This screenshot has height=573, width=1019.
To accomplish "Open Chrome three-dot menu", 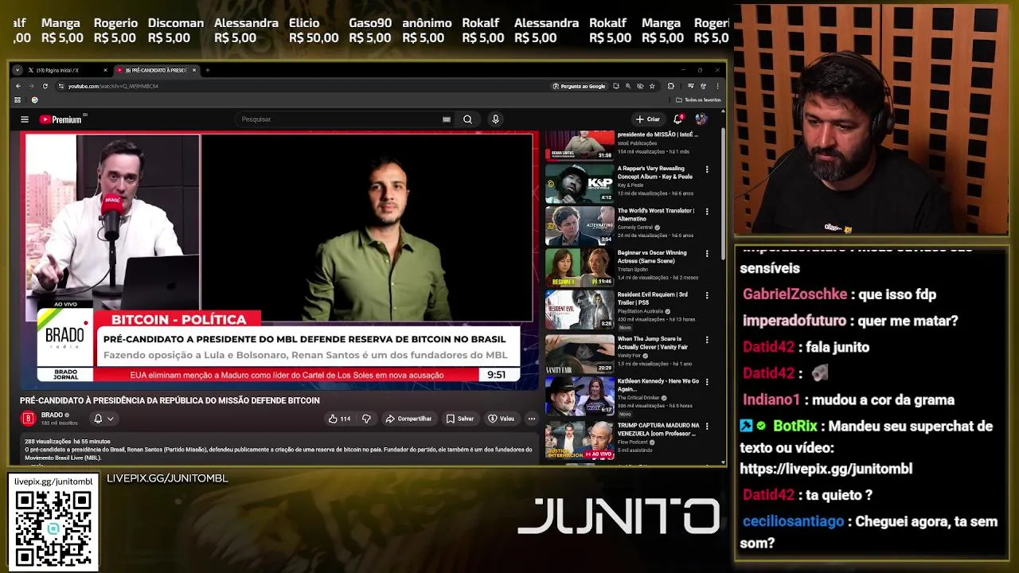I will (x=717, y=86).
